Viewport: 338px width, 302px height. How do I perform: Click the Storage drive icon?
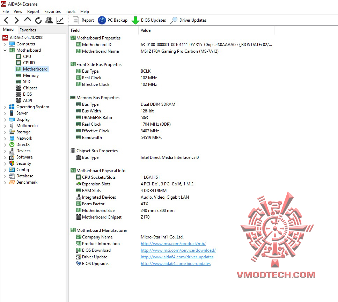coord(12,132)
